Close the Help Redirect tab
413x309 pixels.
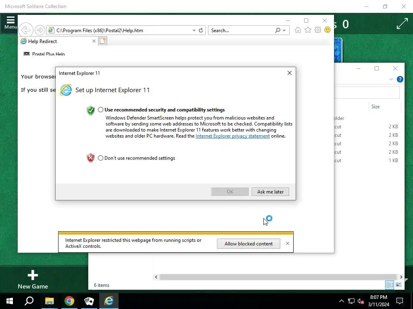[94, 41]
